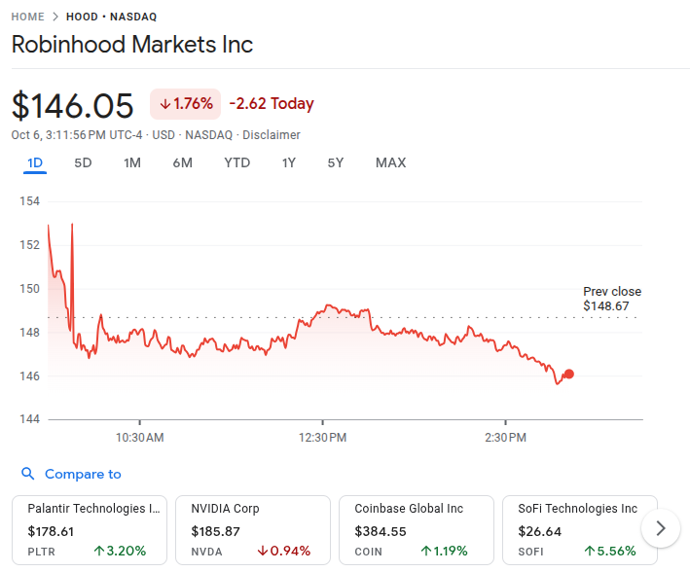This screenshot has height=572, width=690.
Task: Click NVIDIA's red down-arrow change indicator
Action: click(x=264, y=551)
